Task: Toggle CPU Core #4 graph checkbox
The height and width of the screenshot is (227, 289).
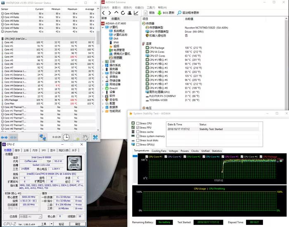Action: (204, 157)
